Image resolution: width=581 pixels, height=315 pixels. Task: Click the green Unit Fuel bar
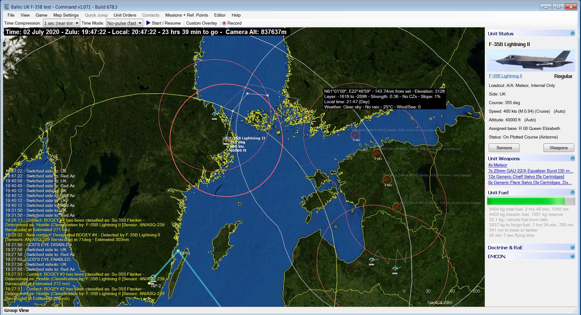coord(526,201)
